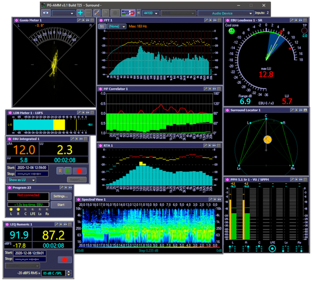This screenshot has height=281, width=312.
Task: Click the pink gear icon of EBU Integrated 1
Action: pyautogui.click(x=9, y=139)
